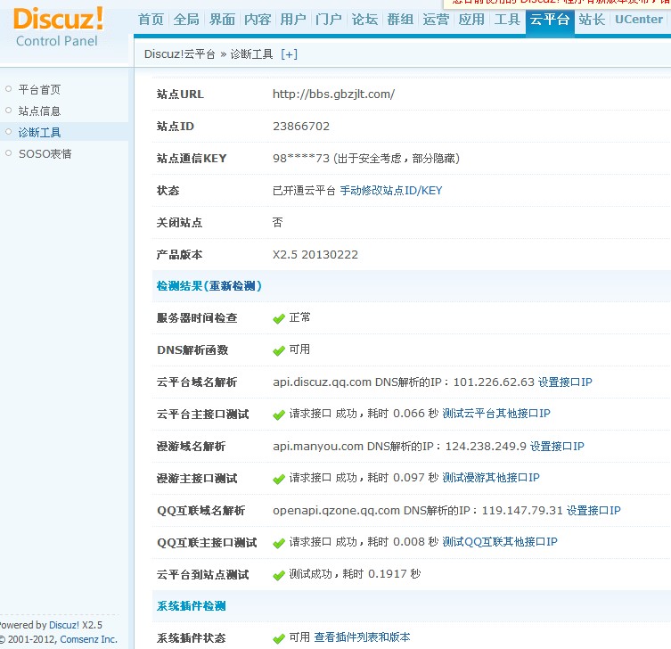Click the masked KEY 98****73 value
Image resolution: width=671 pixels, height=649 pixels.
point(301,159)
